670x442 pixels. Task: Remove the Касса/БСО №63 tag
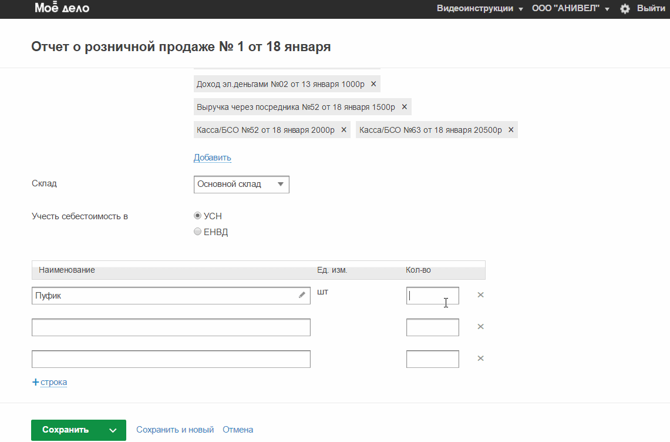(x=511, y=130)
